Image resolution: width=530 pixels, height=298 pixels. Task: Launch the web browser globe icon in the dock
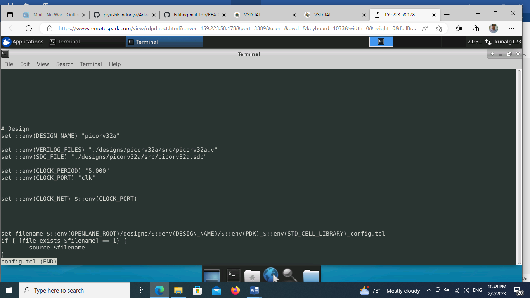[271, 275]
